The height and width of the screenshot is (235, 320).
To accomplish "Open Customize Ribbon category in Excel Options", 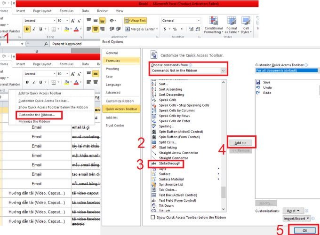I will [x=120, y=101].
